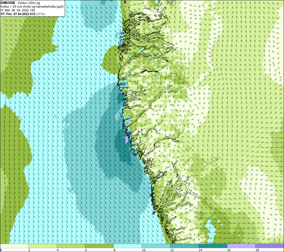
Task: Click the '(+7 h)' forecast offset text
Action: tap(40, 14)
